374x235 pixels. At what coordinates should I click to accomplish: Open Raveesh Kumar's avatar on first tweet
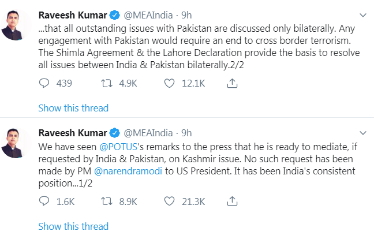(x=16, y=25)
